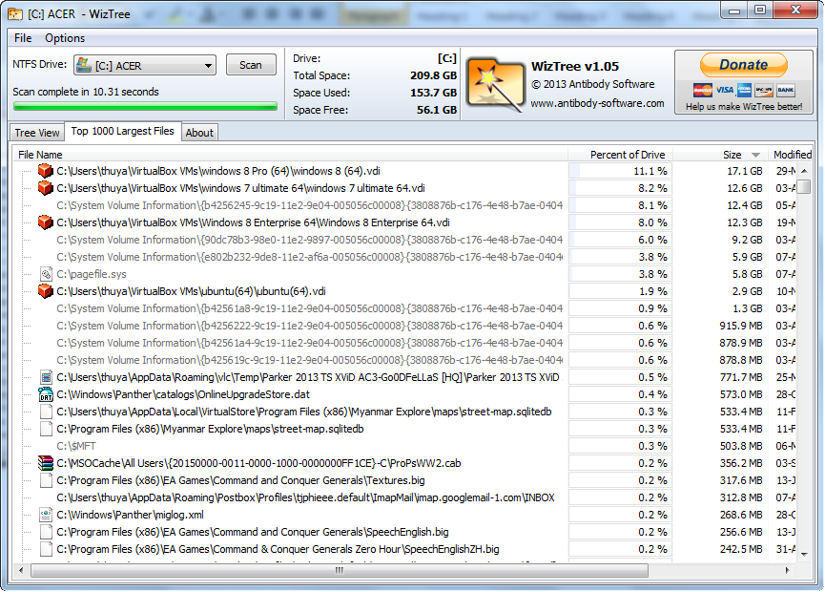Click file icon for VirtualStore street-map.sqlitedb

(46, 412)
